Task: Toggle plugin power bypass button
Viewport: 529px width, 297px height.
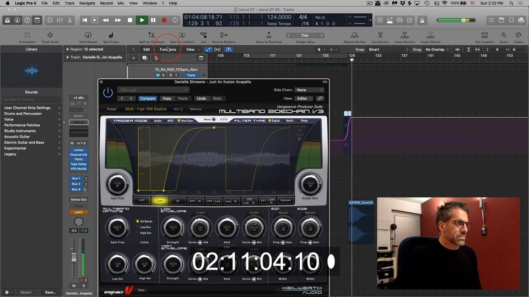Action: [x=108, y=92]
